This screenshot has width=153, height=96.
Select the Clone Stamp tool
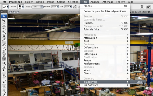click(x=4, y=52)
